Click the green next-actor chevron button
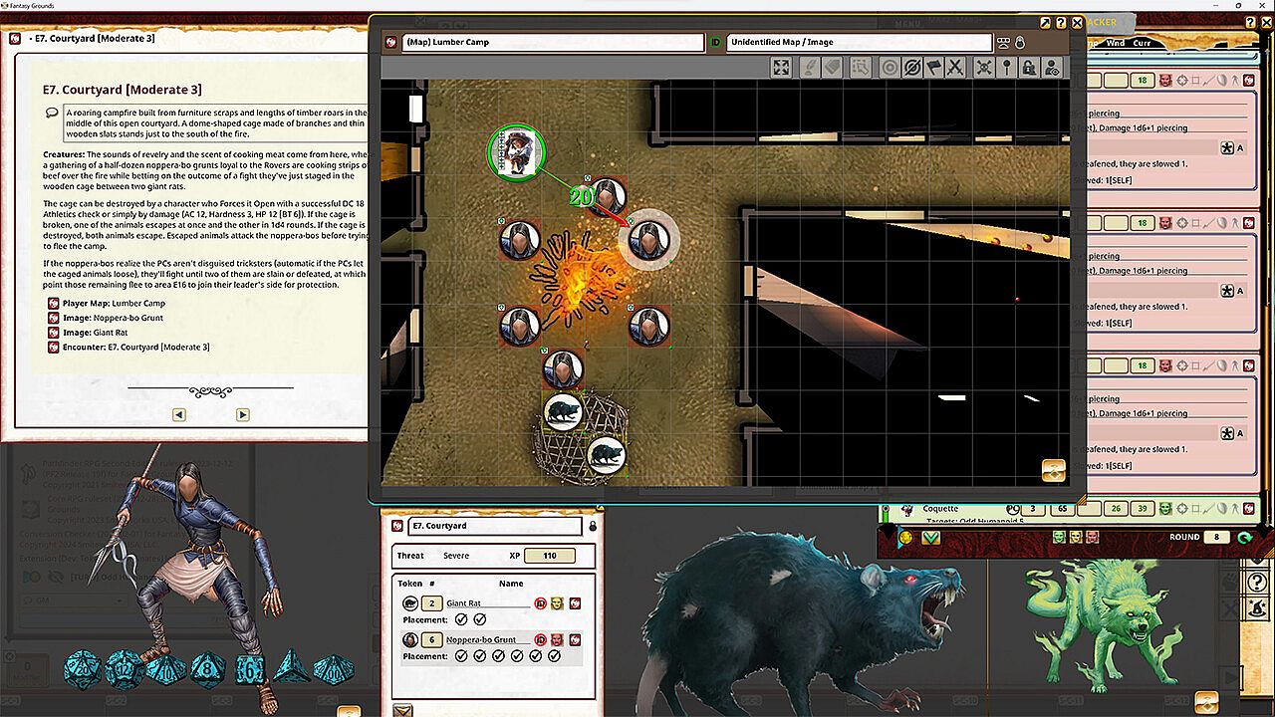The height and width of the screenshot is (717, 1275). tap(930, 538)
